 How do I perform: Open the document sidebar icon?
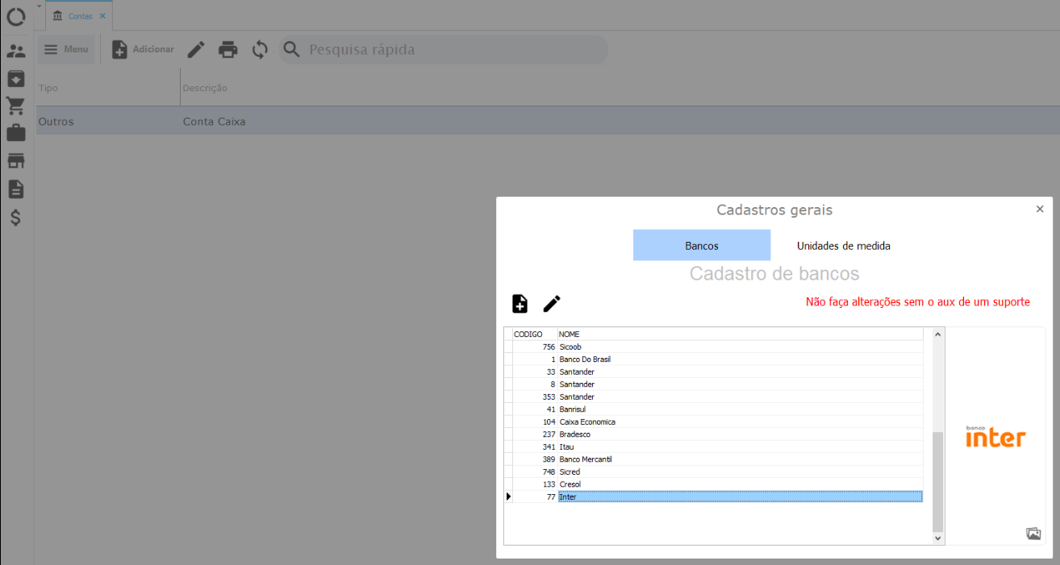(15, 189)
